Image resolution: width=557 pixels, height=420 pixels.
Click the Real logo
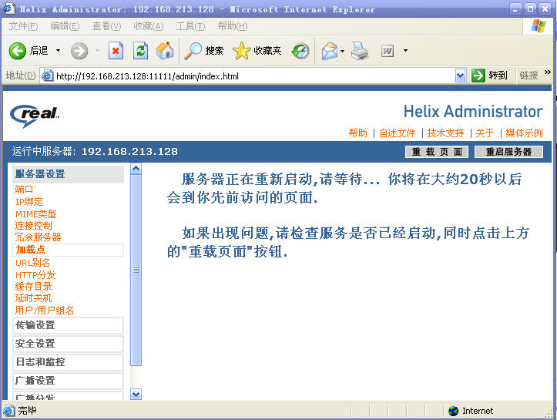35,116
